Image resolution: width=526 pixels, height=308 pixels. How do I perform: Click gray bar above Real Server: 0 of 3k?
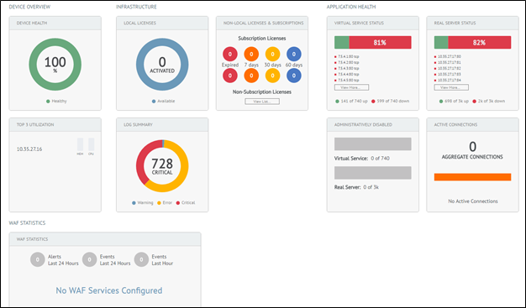[373, 173]
